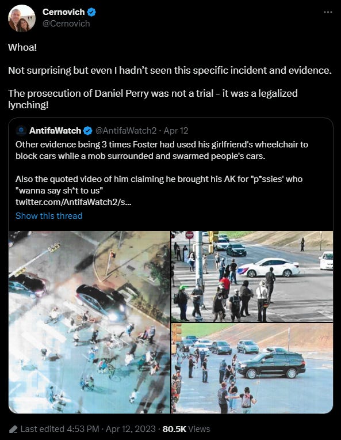Click AntifaWatch's small profile avatar

tap(21, 131)
